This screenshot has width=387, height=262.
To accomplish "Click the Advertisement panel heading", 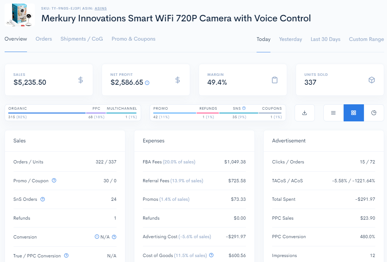I will pyautogui.click(x=289, y=141).
